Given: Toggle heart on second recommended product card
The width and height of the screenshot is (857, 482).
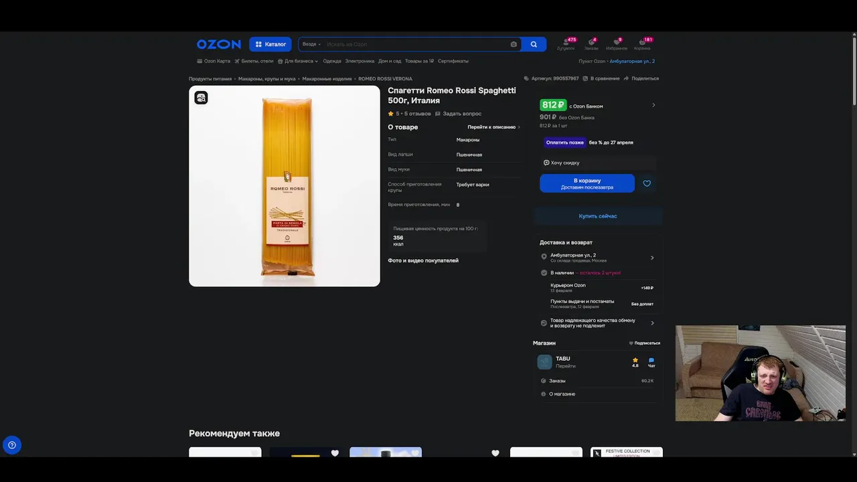Looking at the screenshot, I should [x=335, y=453].
